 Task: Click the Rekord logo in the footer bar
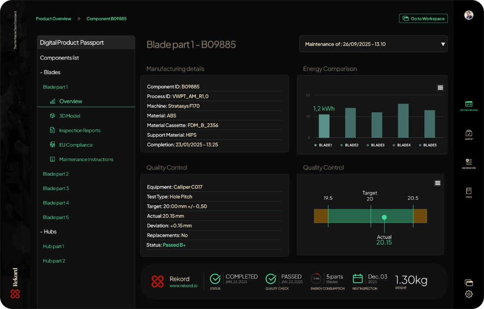tap(158, 281)
